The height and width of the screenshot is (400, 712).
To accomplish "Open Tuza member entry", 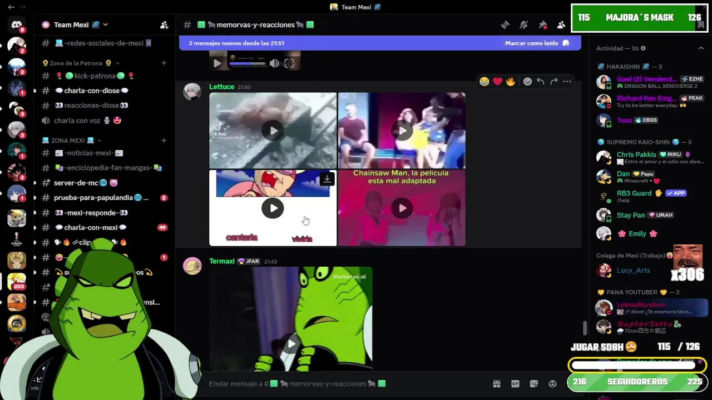I will [x=650, y=120].
